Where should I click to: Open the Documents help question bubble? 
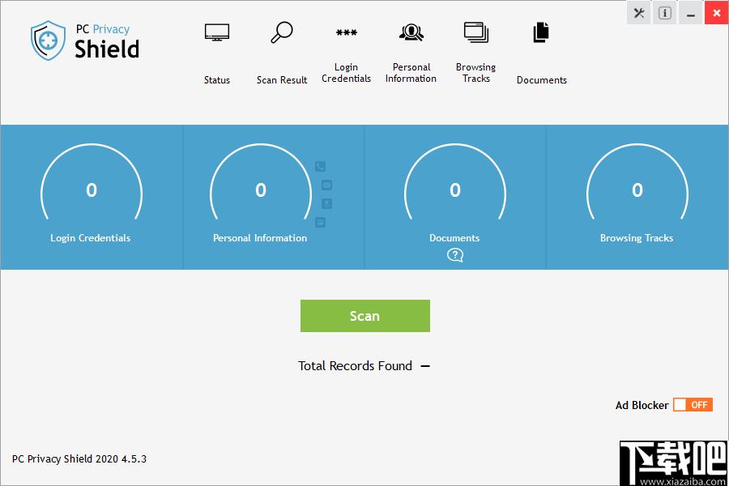(x=455, y=255)
